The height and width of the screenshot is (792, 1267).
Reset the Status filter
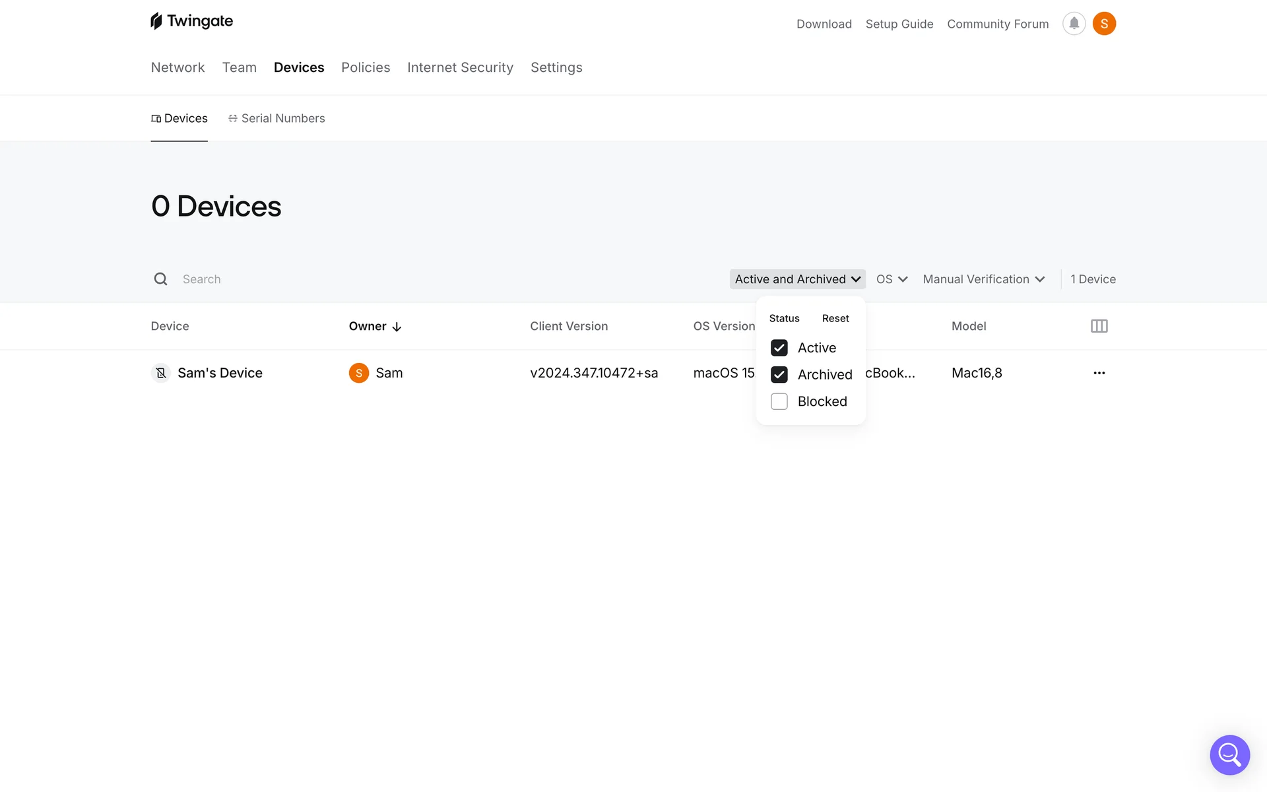tap(835, 318)
